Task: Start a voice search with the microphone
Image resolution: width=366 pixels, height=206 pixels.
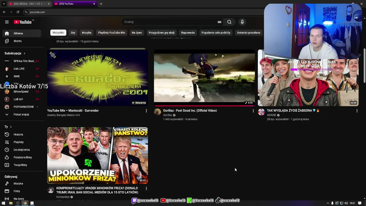Action: click(242, 22)
